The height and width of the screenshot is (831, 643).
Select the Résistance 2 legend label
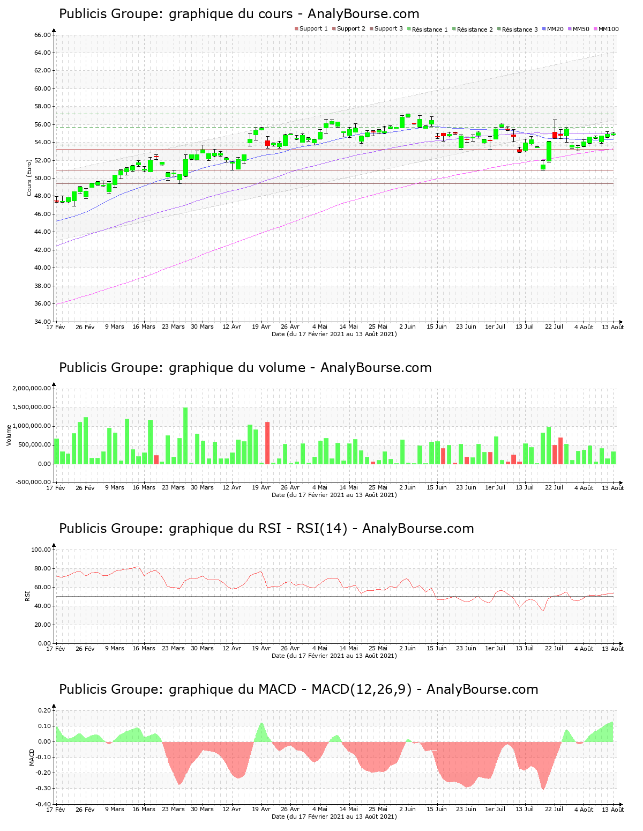pyautogui.click(x=475, y=29)
